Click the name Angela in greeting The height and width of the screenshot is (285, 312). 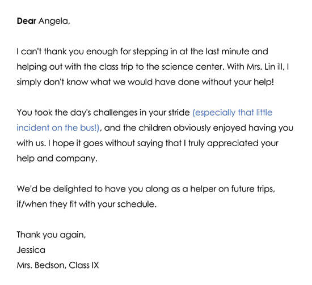click(x=54, y=22)
